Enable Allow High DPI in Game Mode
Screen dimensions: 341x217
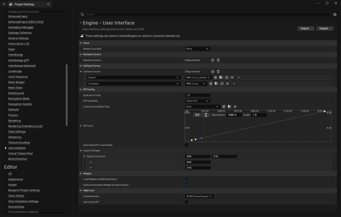[x=186, y=145]
